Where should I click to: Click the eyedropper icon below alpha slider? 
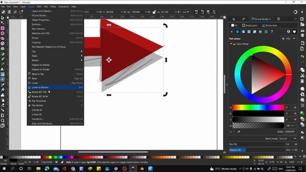(x=239, y=132)
